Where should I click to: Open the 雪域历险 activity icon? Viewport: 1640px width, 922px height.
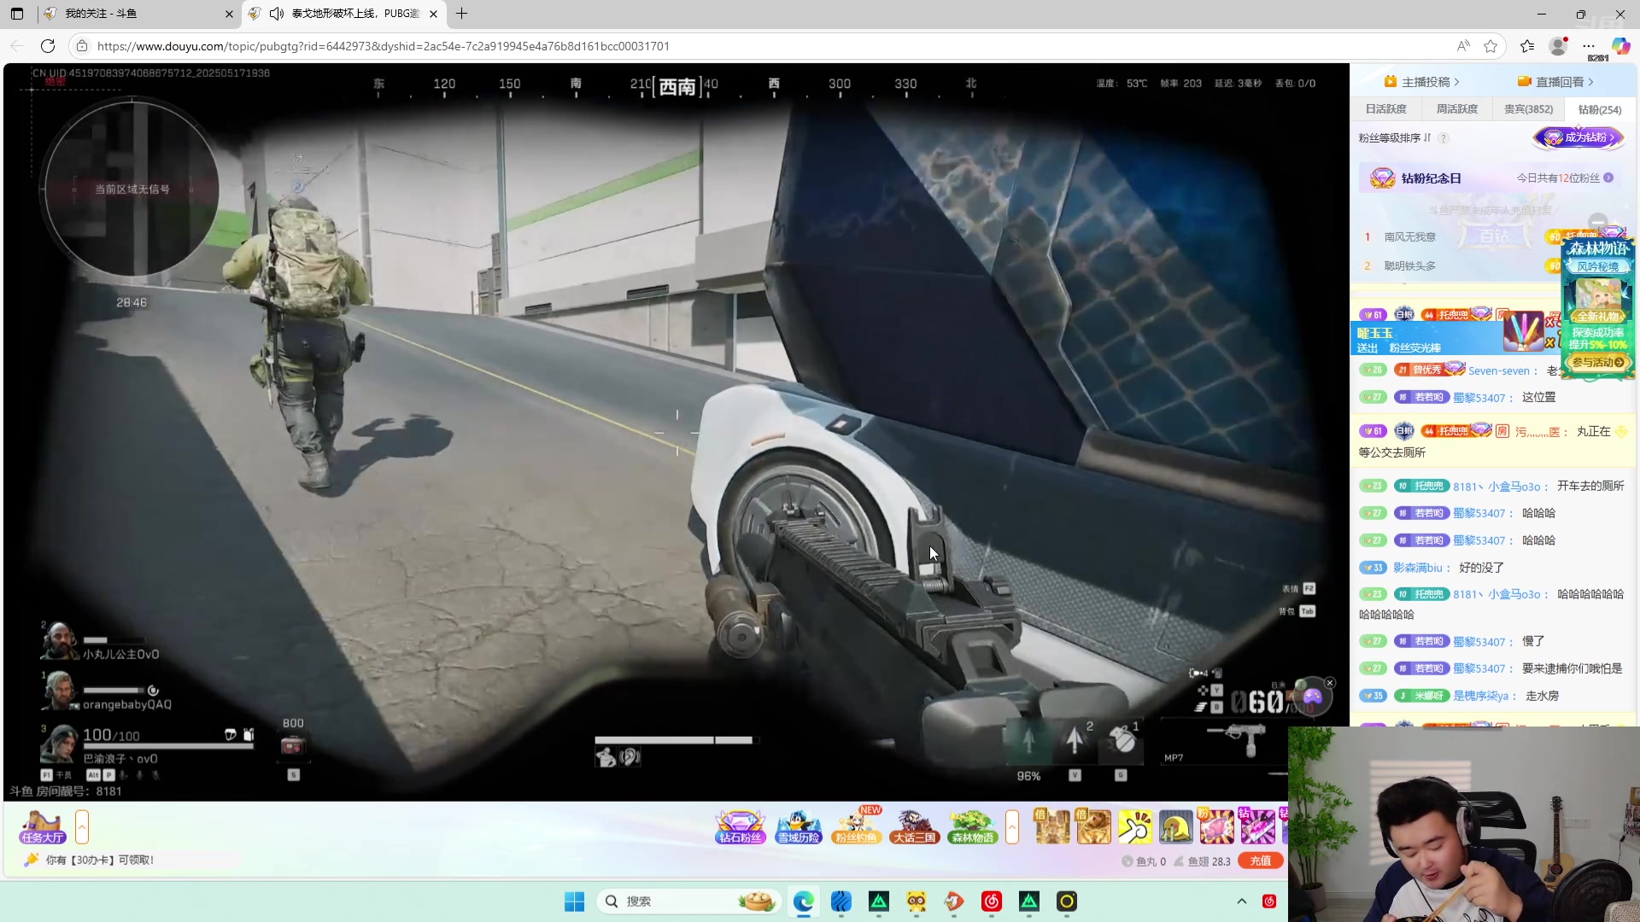[798, 826]
